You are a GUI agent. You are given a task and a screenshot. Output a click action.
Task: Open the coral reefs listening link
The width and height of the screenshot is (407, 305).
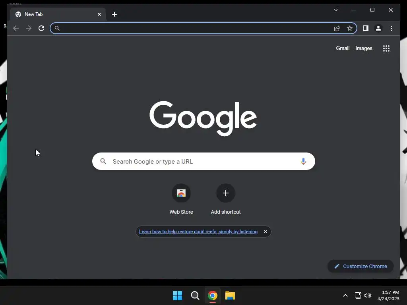[198, 232]
